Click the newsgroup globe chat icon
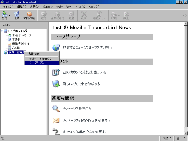 coord(56,47)
